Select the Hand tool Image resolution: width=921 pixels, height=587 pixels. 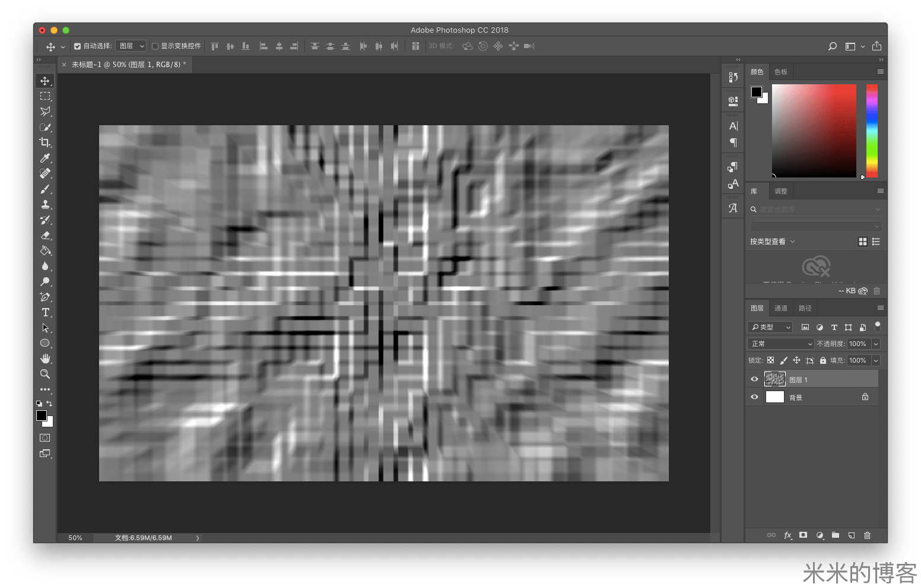coord(45,358)
